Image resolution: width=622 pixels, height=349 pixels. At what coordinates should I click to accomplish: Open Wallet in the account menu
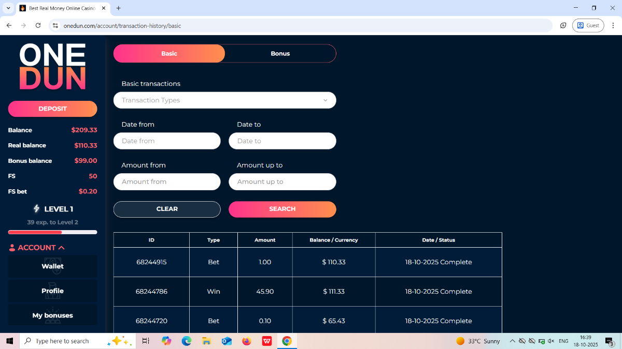pos(52,266)
